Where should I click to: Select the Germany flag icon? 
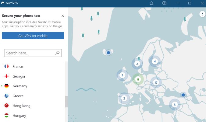pyautogui.click(x=6, y=86)
